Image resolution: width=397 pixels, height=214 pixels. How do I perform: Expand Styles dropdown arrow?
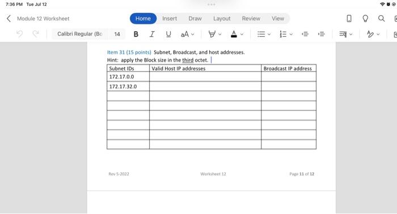coord(378,34)
